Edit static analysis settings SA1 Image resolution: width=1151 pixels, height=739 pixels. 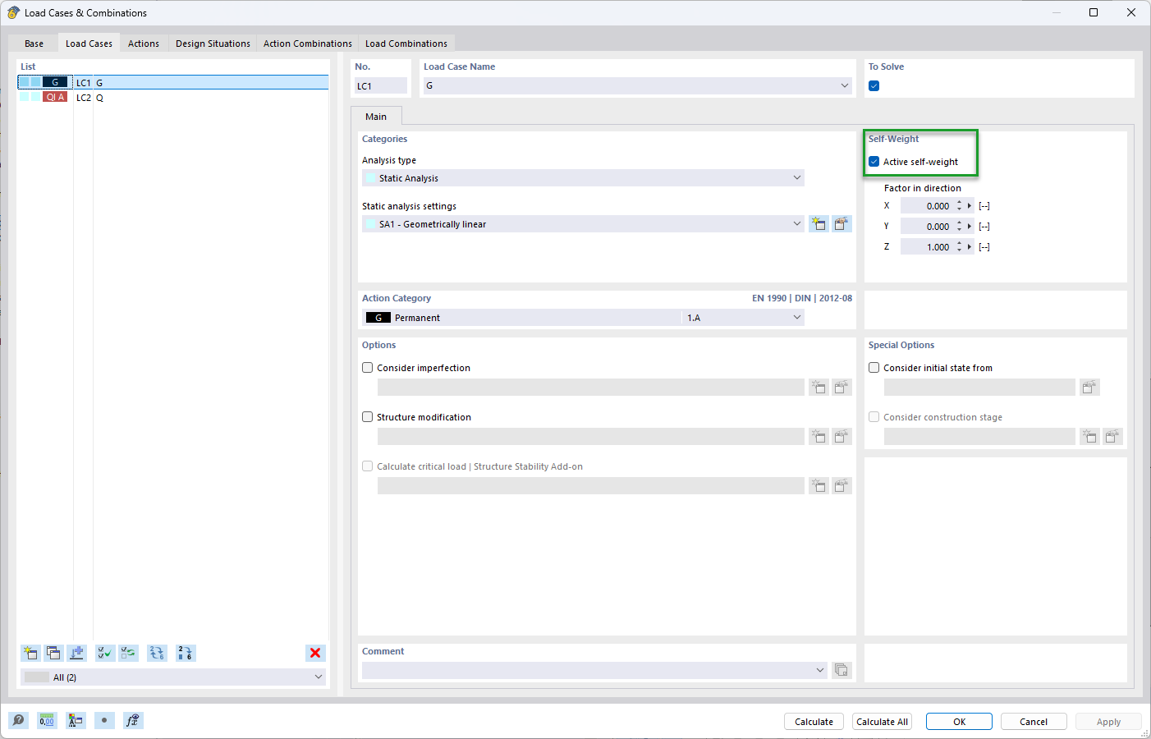point(841,223)
